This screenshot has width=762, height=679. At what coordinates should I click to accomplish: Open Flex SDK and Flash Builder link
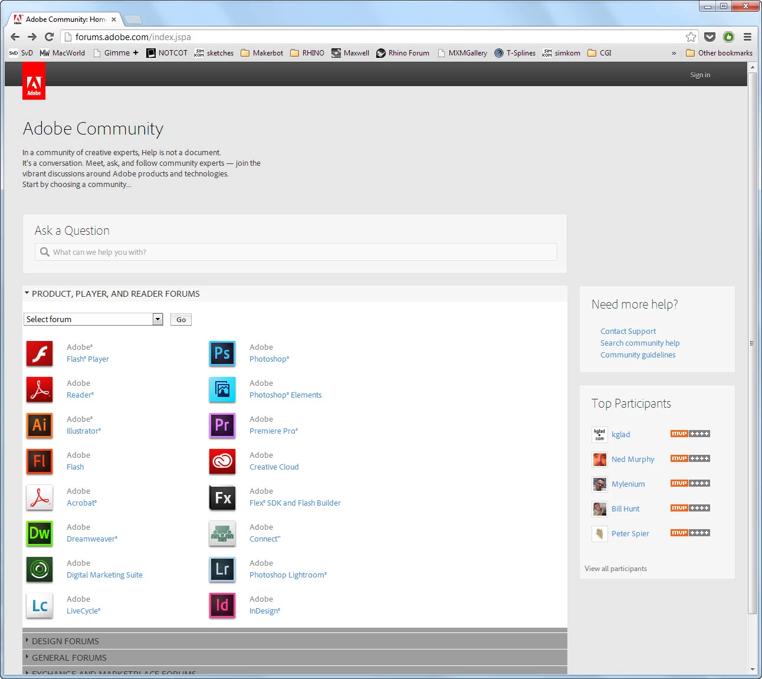295,503
